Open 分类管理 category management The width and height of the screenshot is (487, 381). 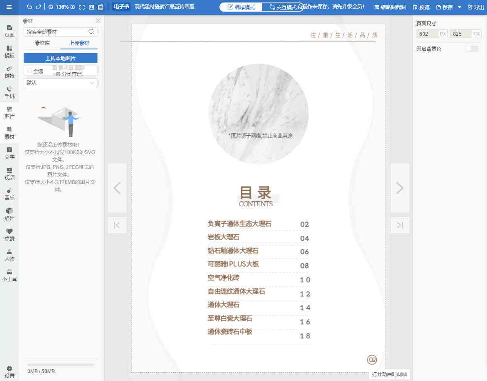point(69,74)
